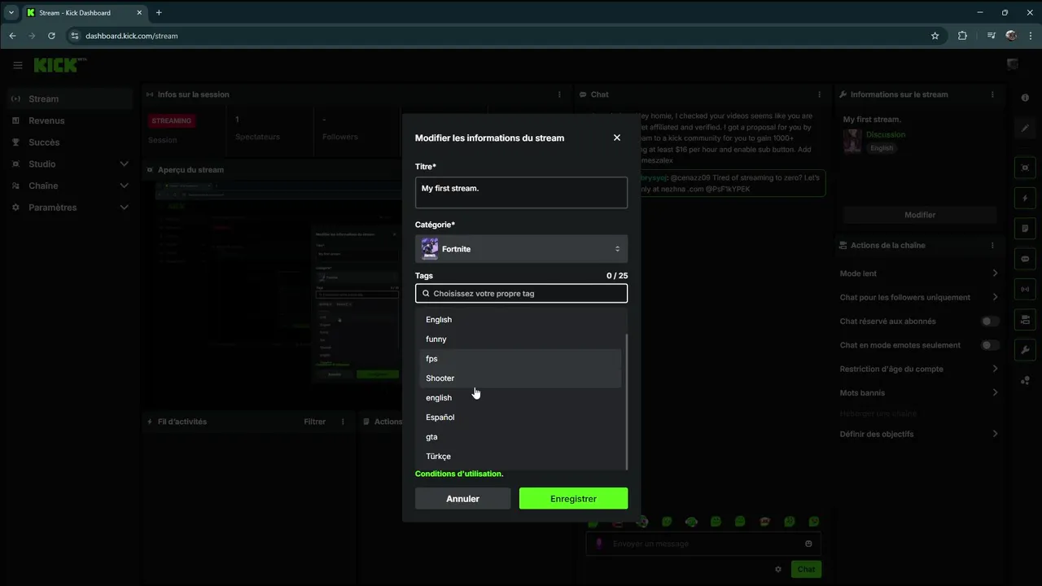
Task: Choose the gta tag suggestion
Action: coord(521,437)
